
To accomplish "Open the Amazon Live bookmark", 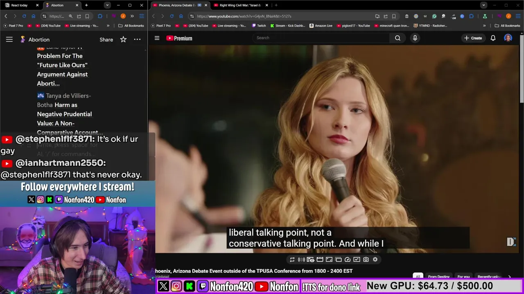I will point(321,25).
